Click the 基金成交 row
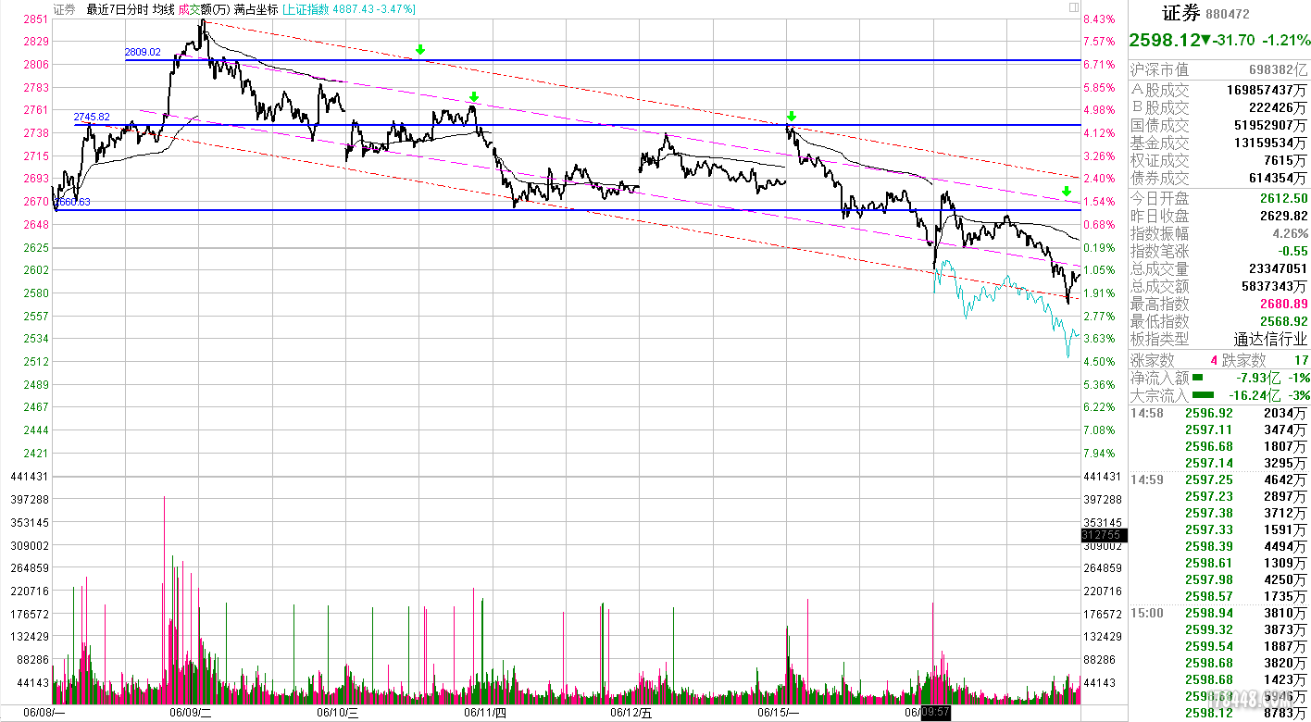This screenshot has width=1311, height=722. [1219, 143]
